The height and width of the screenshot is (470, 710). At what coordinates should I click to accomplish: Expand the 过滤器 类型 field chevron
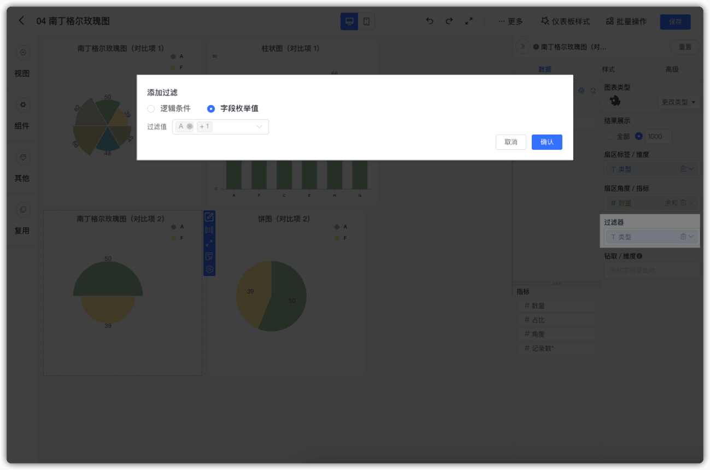pyautogui.click(x=691, y=237)
